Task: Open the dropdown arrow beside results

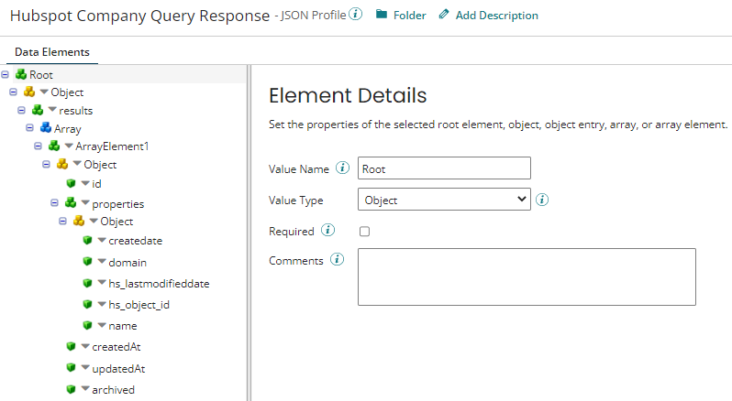Action: tap(52, 111)
